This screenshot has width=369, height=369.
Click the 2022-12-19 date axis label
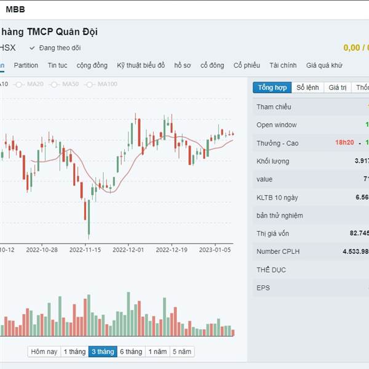pyautogui.click(x=172, y=250)
